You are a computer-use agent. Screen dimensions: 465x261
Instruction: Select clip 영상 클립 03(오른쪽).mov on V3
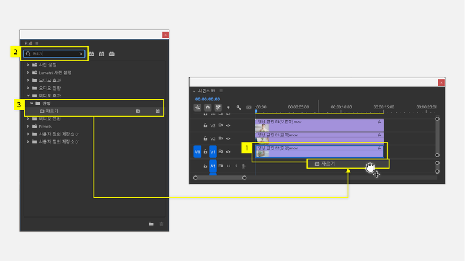(x=320, y=125)
